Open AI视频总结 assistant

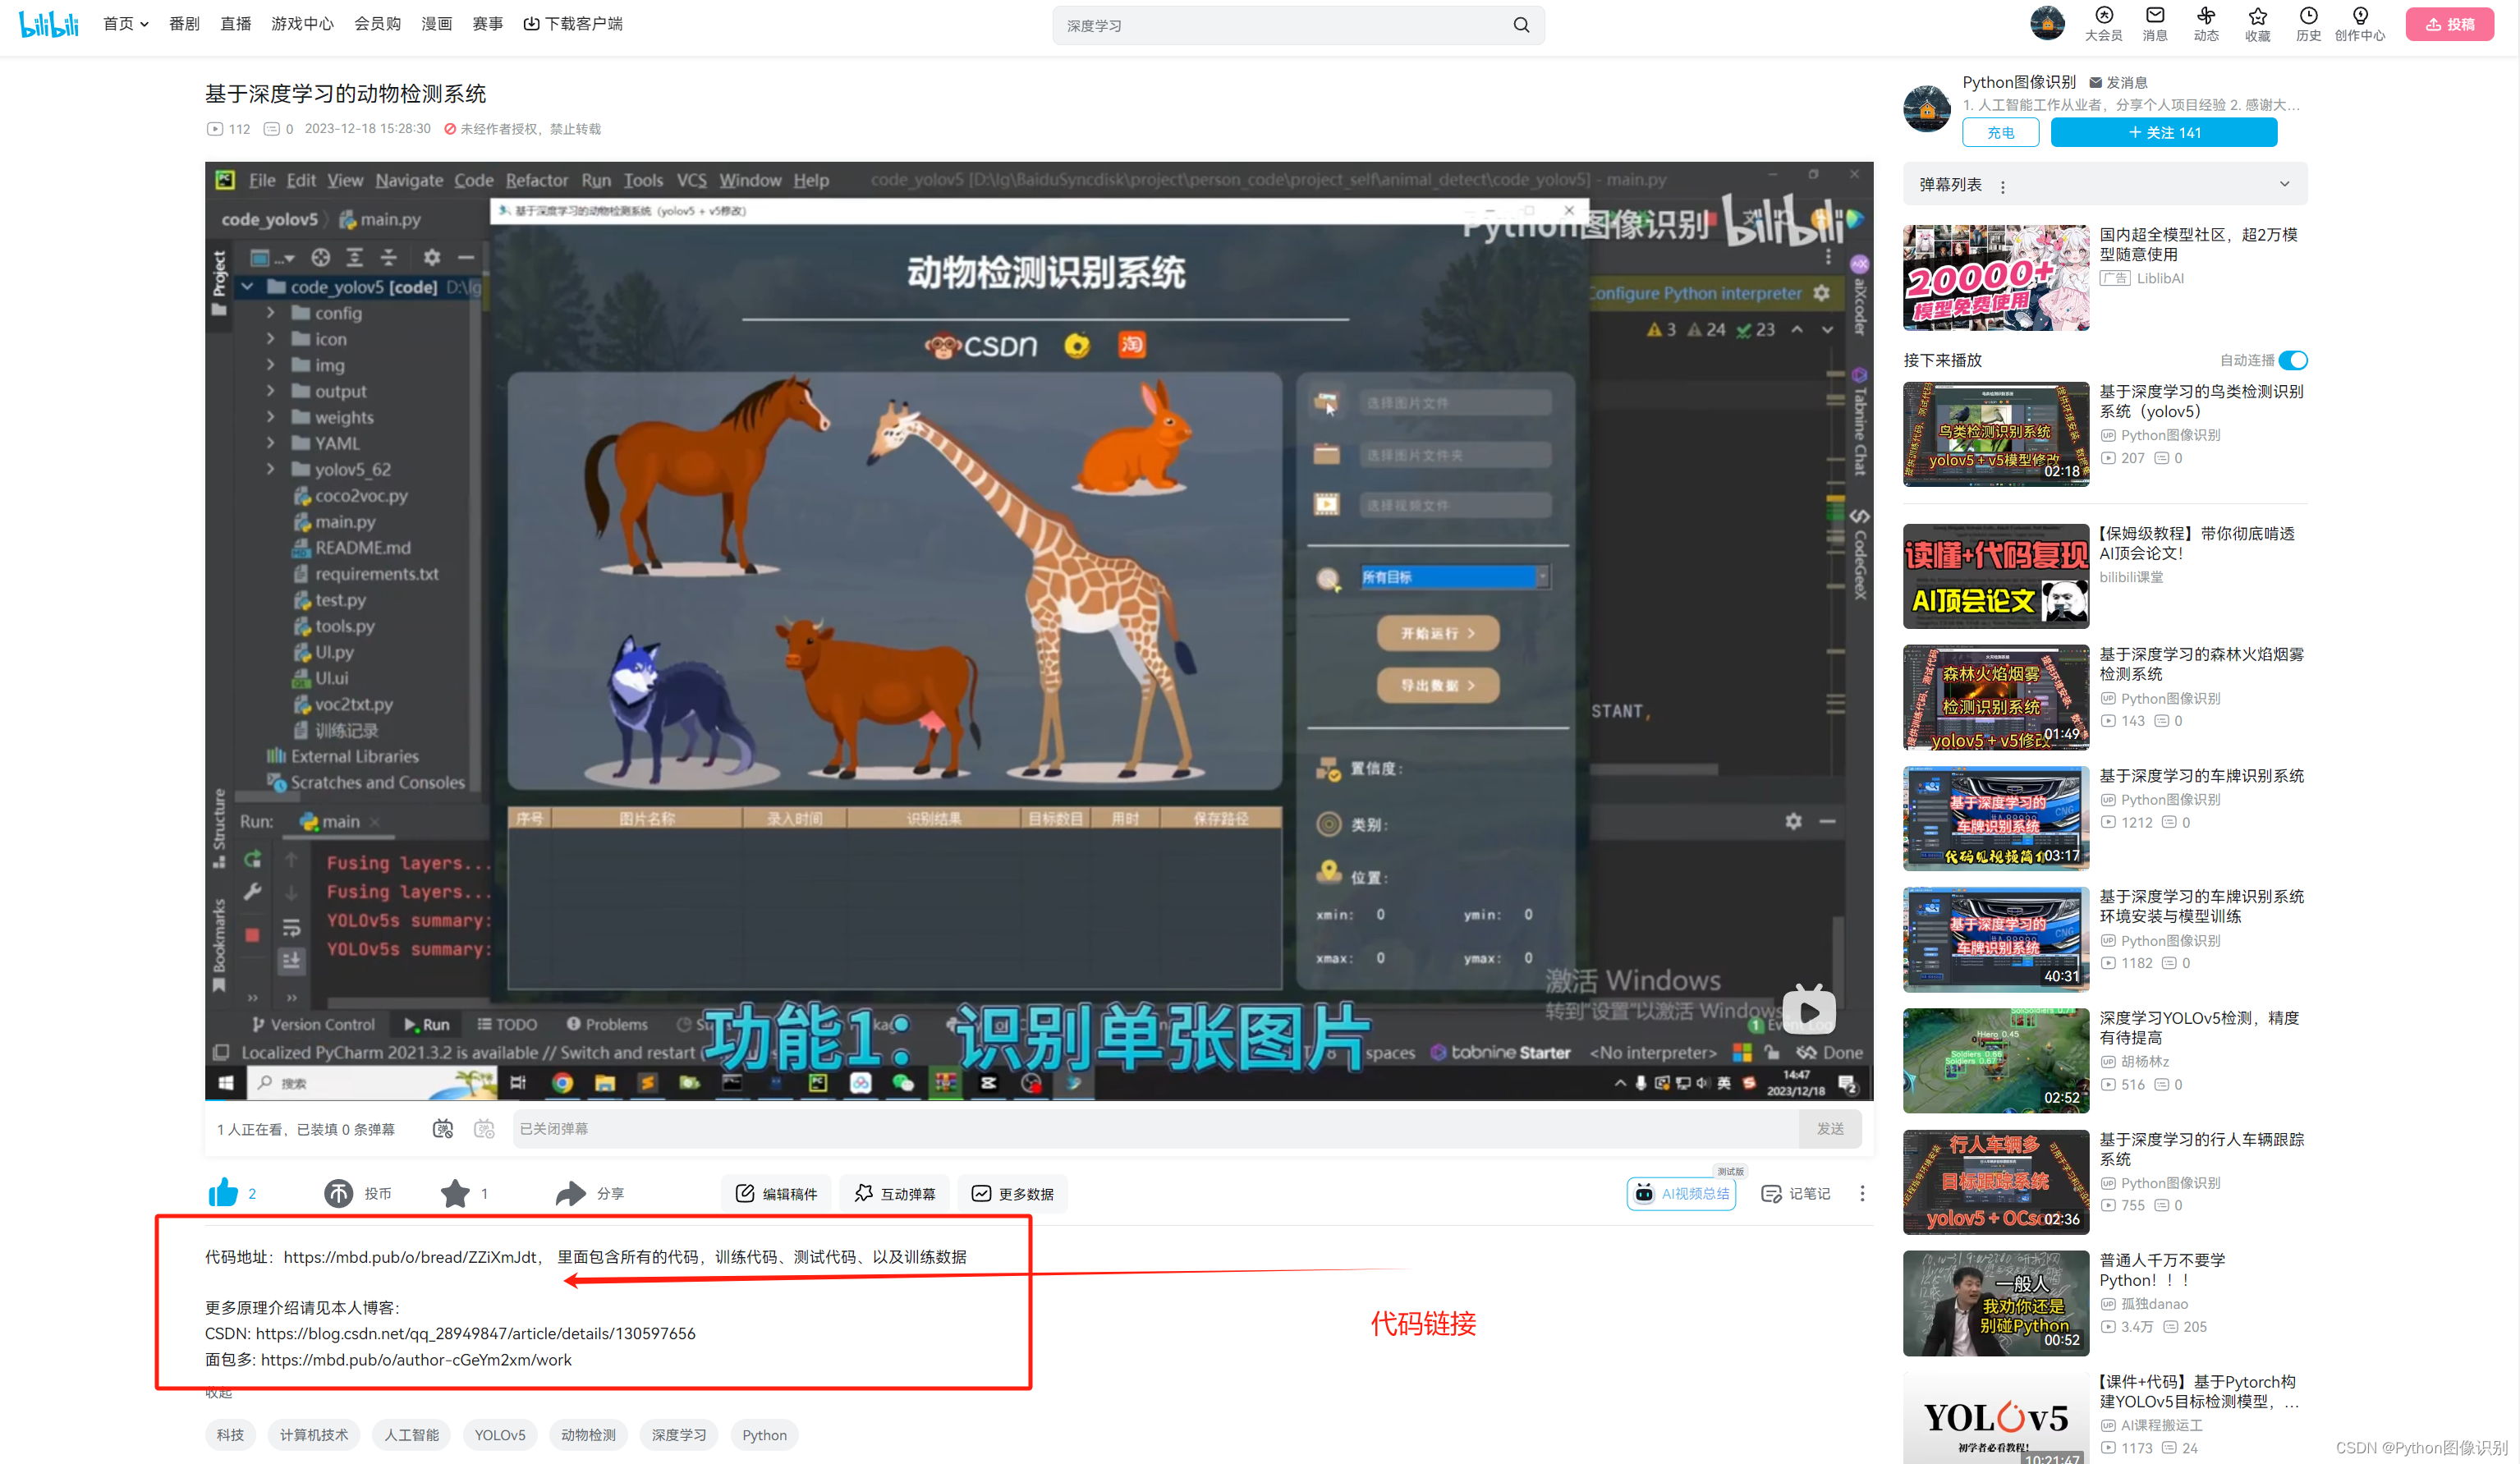[x=1682, y=1193]
